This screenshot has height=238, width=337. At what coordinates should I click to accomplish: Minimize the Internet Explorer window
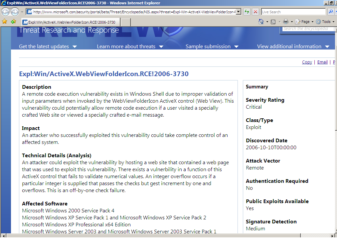tap(326, 3)
